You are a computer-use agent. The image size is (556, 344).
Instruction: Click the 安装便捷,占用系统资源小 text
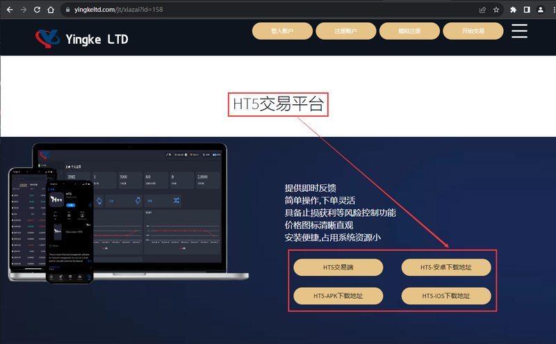click(333, 238)
